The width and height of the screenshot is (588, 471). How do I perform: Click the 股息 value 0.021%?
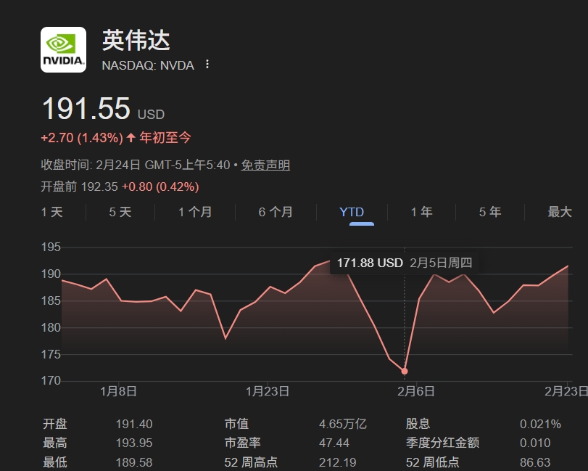[540, 424]
